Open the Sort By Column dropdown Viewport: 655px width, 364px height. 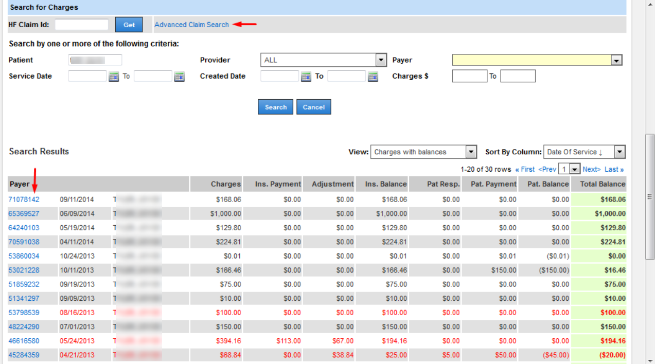(619, 152)
